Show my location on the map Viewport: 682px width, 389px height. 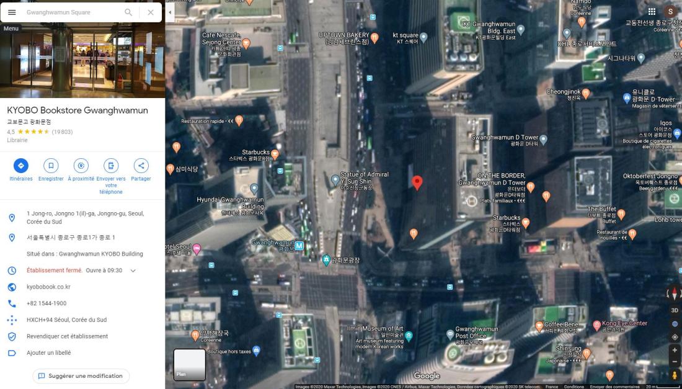tap(675, 338)
